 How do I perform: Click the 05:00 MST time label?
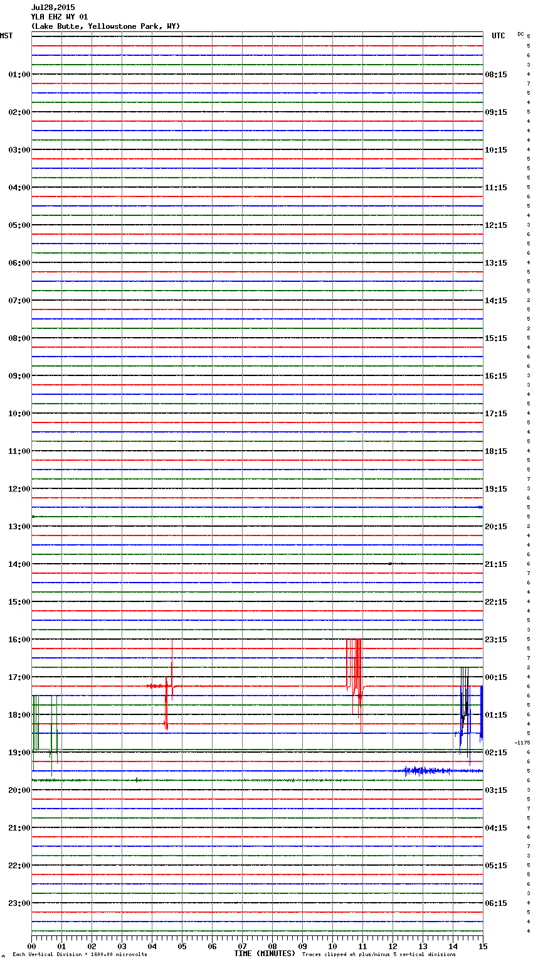tap(19, 225)
